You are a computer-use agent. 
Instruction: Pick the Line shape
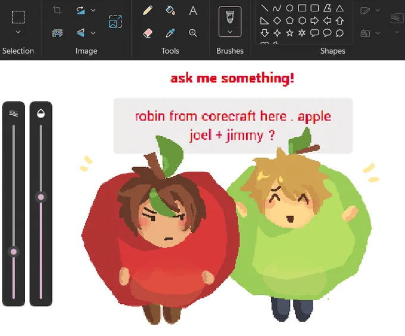coord(264,8)
